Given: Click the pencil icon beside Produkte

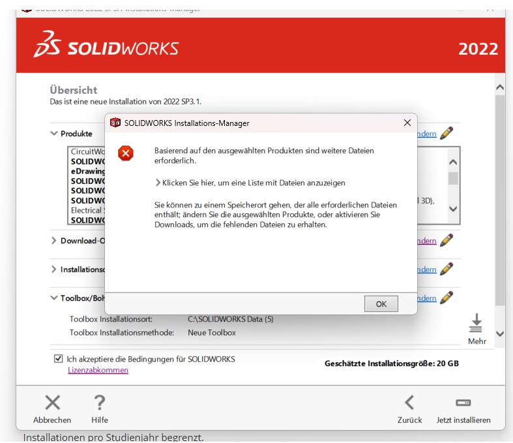Looking at the screenshot, I should 447,133.
